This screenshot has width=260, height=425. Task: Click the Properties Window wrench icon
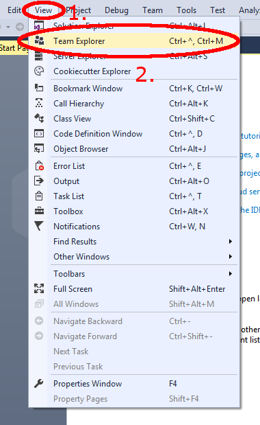(39, 384)
